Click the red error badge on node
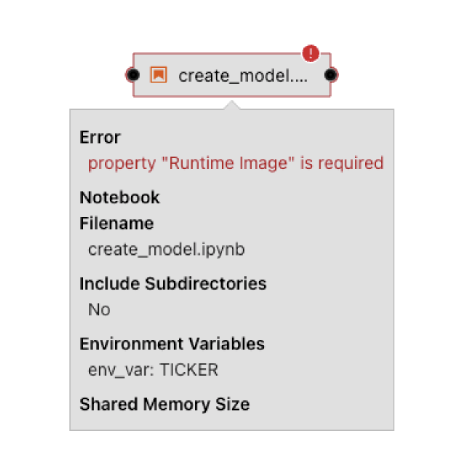The height and width of the screenshot is (452, 454). [310, 53]
